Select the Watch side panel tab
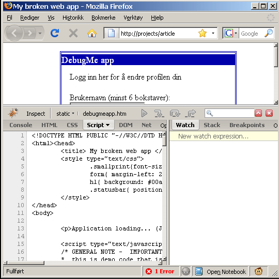The image size is (279, 279). (185, 125)
